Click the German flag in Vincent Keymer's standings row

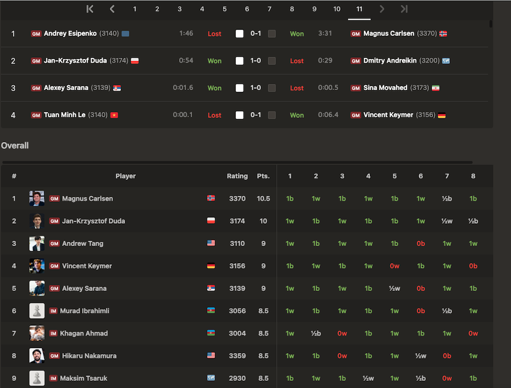coord(211,266)
